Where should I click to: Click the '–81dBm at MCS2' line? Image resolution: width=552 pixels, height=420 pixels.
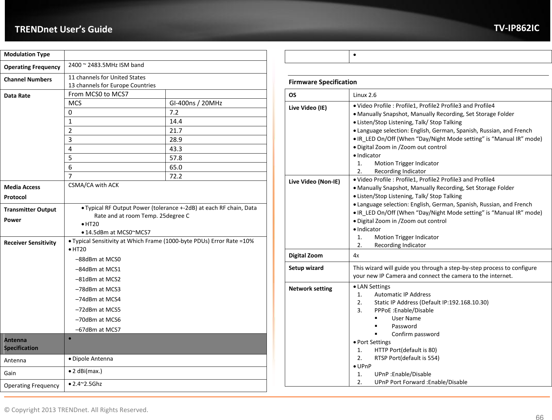point(98,279)
